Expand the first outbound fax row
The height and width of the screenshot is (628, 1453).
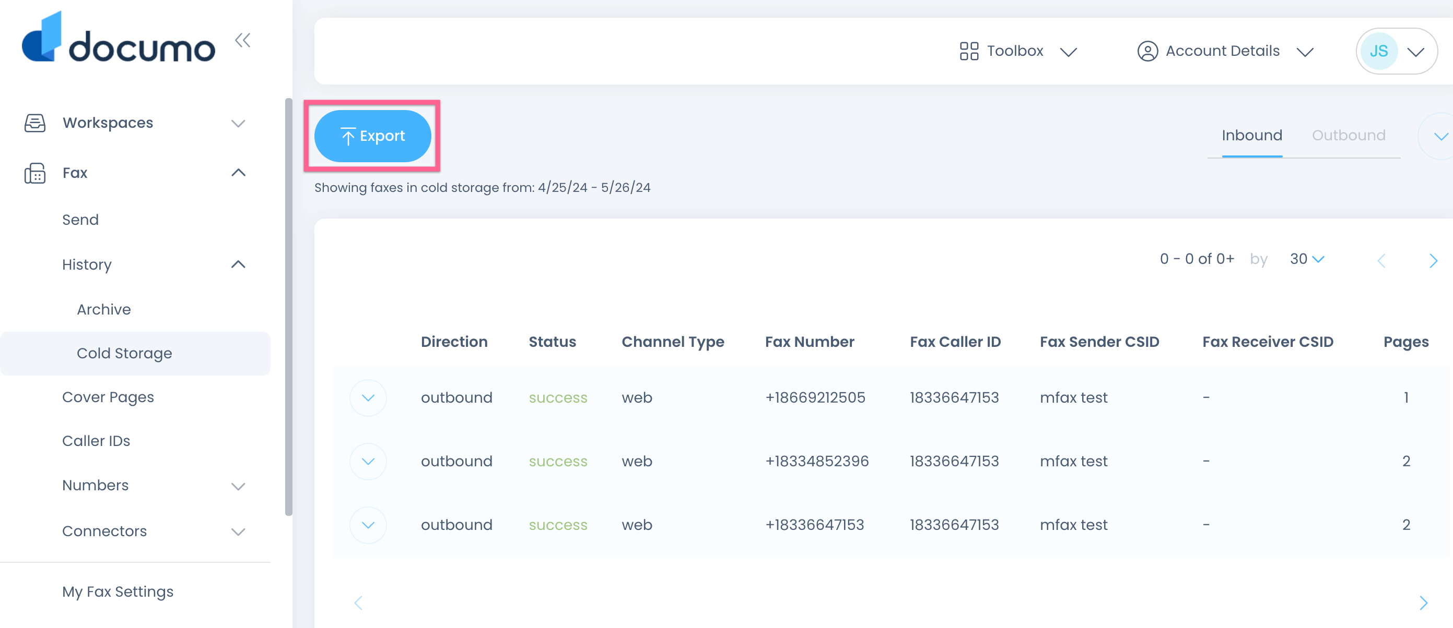pos(368,397)
